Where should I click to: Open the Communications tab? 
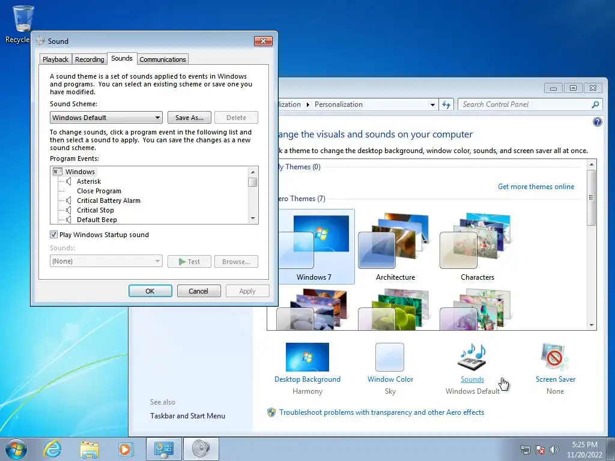(x=162, y=59)
